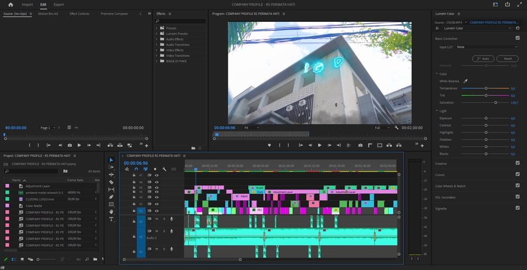This screenshot has width=527, height=270.
Task: Expand the Presets effects folder
Action: pyautogui.click(x=156, y=28)
